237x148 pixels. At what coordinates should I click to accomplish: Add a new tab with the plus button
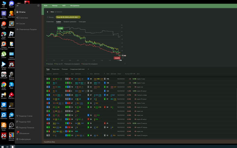click(x=88, y=69)
